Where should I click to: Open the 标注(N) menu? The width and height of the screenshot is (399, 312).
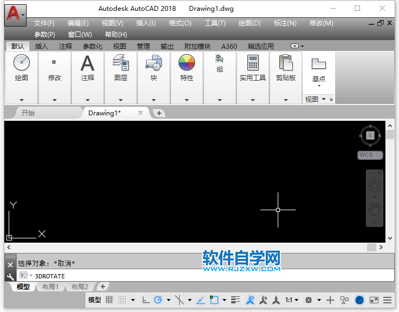tap(285, 23)
